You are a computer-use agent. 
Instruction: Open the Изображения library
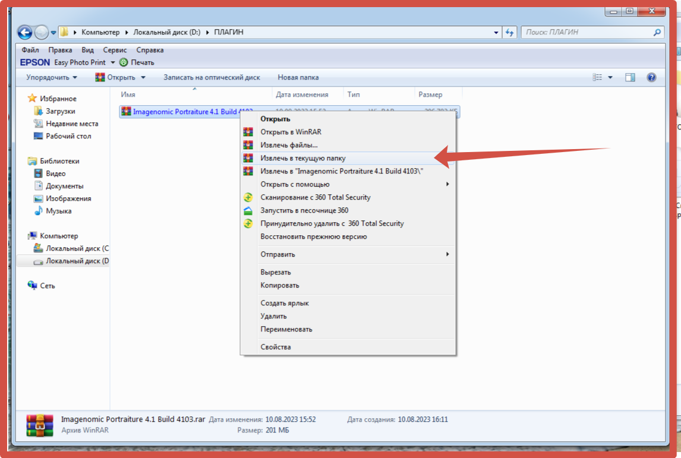coord(62,198)
